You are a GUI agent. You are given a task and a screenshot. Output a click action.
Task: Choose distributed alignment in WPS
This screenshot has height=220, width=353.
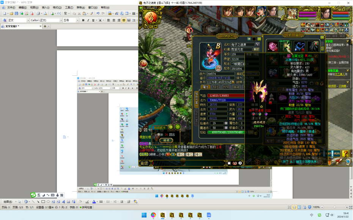pos(129,20)
